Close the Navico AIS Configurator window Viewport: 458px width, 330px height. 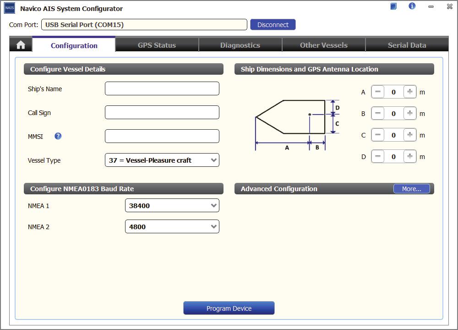pos(450,6)
